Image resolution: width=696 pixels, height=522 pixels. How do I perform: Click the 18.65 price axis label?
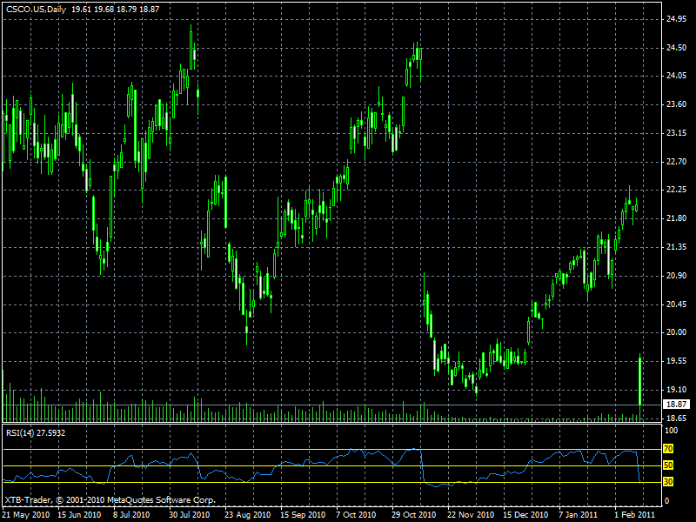tap(677, 418)
